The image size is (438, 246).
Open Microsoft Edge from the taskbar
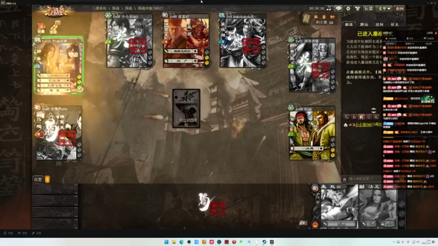tap(182, 242)
